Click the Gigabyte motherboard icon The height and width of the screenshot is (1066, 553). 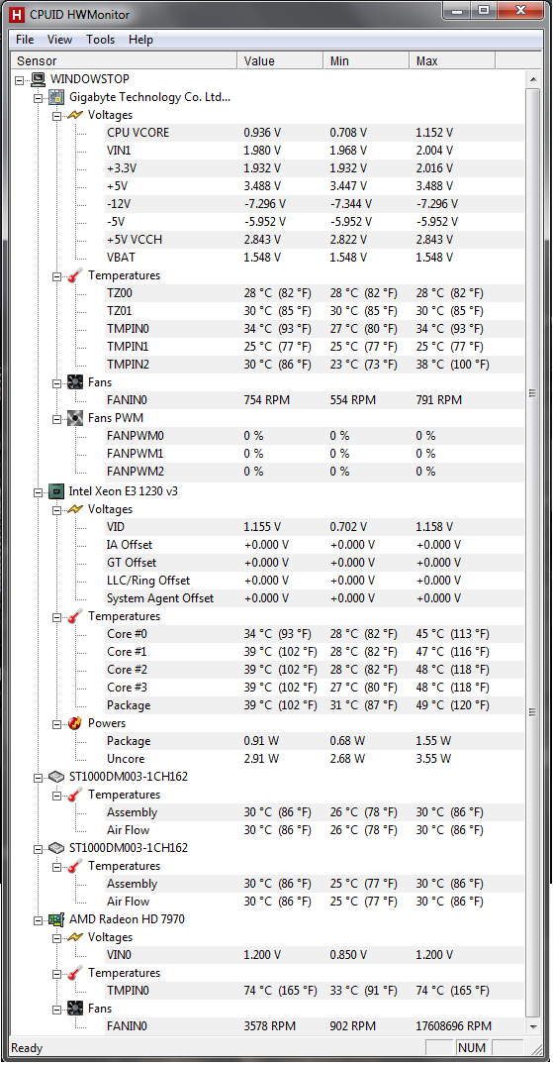point(56,97)
